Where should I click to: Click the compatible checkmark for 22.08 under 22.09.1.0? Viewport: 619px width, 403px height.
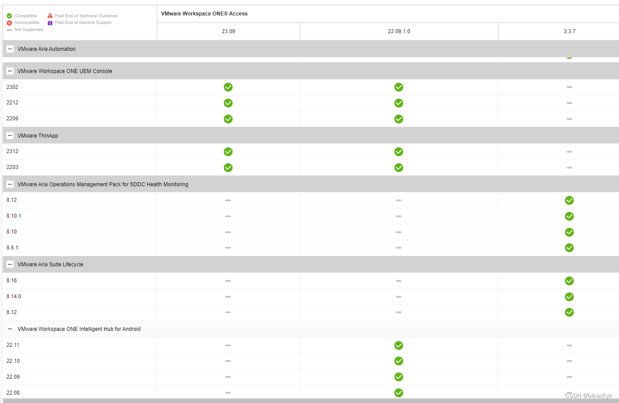tap(398, 392)
